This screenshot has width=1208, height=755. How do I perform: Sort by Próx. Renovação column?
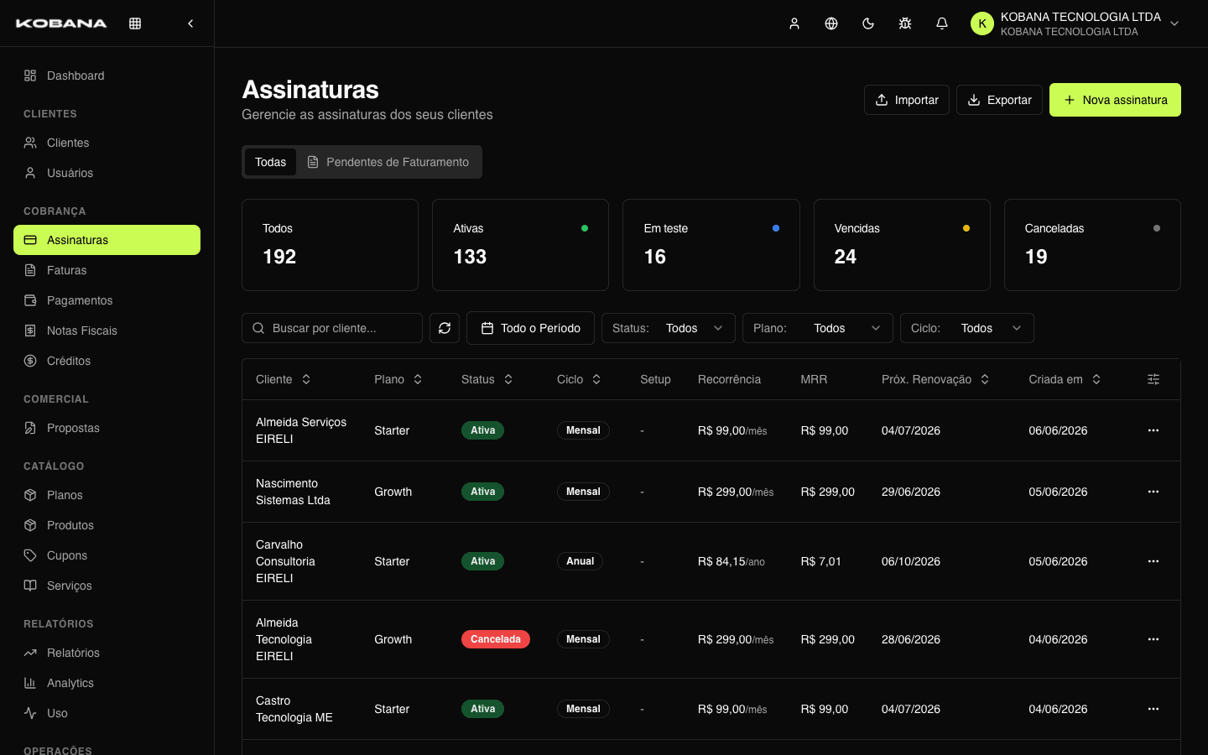pyautogui.click(x=936, y=379)
